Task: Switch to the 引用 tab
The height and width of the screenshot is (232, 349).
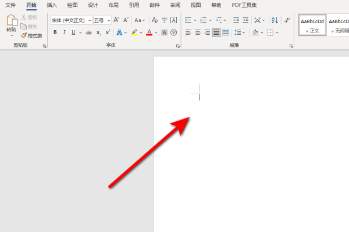Action: tap(134, 5)
